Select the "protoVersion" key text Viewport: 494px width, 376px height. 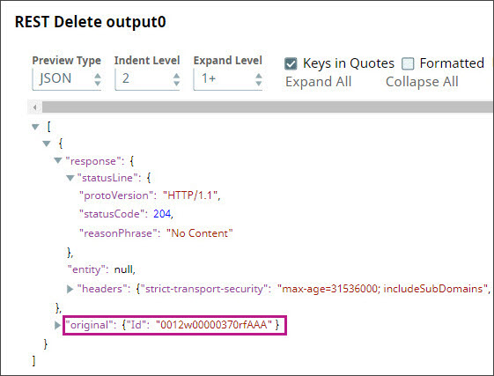(116, 195)
